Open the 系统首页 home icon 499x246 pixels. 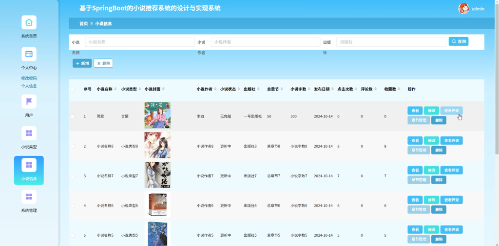tap(29, 22)
